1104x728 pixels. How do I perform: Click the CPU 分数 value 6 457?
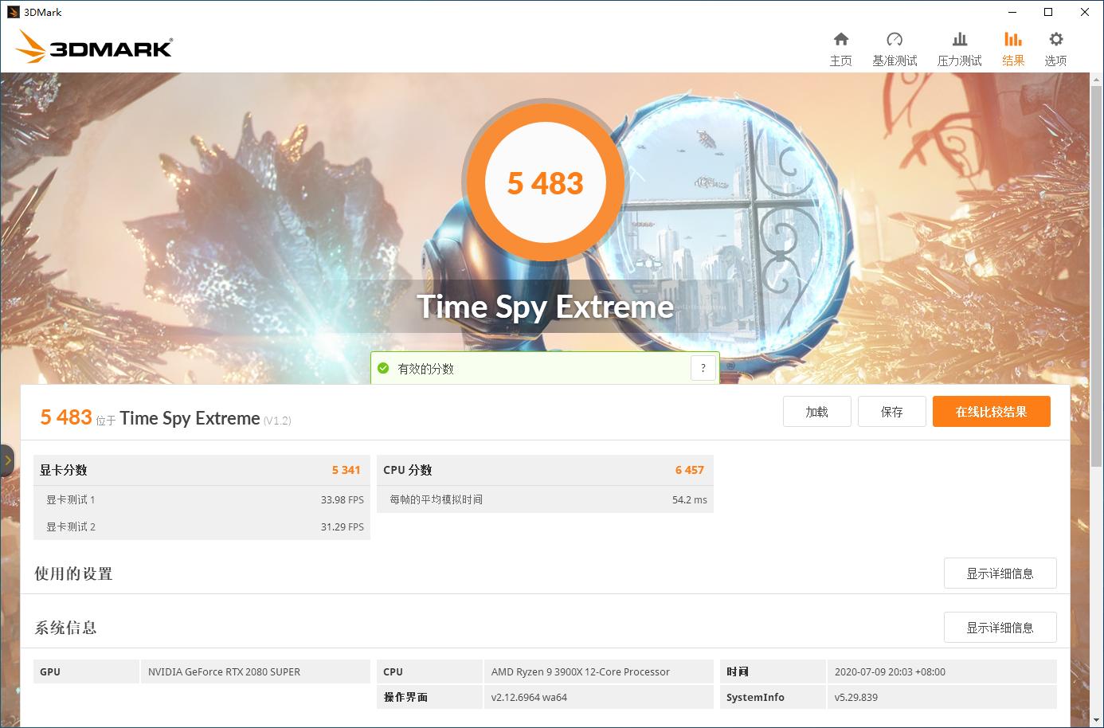click(x=690, y=470)
